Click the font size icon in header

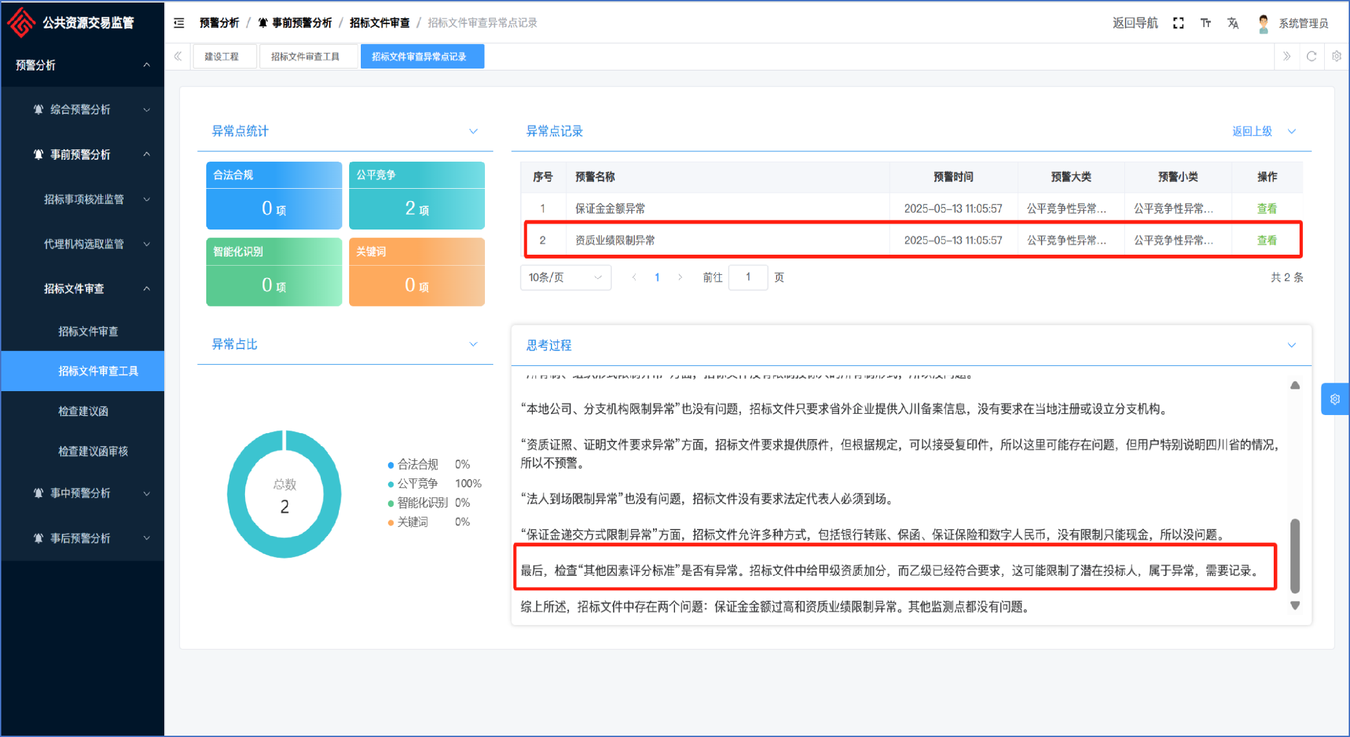(1205, 23)
